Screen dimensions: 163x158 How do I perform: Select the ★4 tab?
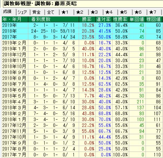110,12
